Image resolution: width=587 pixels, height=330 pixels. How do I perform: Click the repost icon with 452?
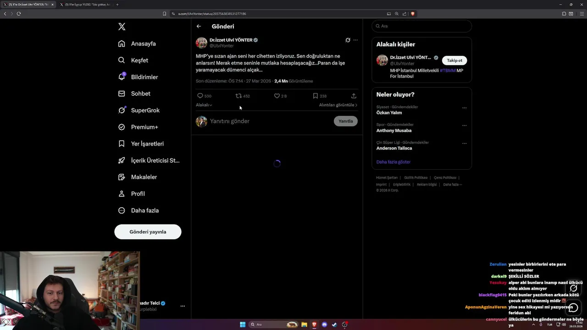tap(238, 96)
